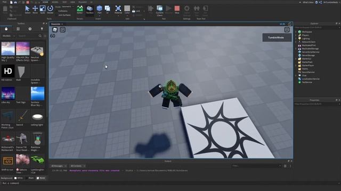Viewport: 341px width, 191px height.
Task: Choose the Rotate tool
Action: point(50,10)
